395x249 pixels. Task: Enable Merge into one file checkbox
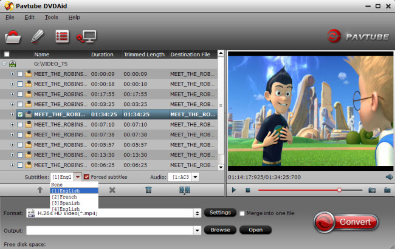pyautogui.click(x=242, y=213)
